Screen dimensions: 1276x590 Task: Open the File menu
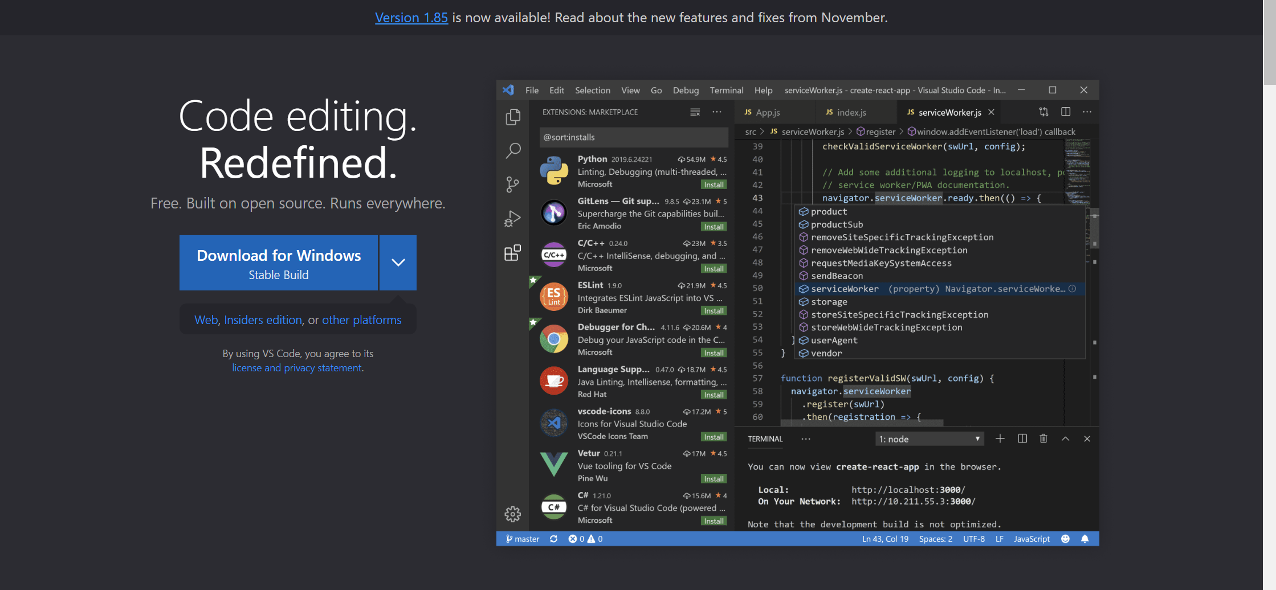[x=532, y=90]
